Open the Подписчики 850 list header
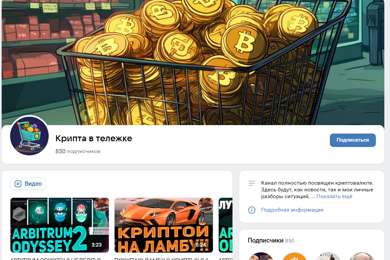 pos(271,240)
